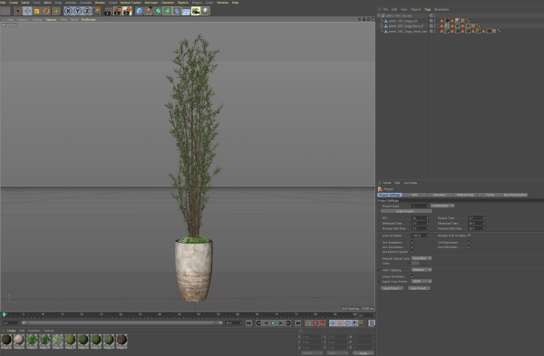The width and height of the screenshot is (544, 356).
Task: Open the Object Manager Tags menu
Action: click(427, 9)
